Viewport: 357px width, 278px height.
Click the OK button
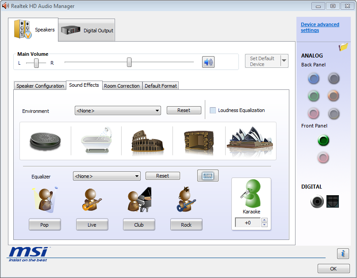click(x=334, y=269)
